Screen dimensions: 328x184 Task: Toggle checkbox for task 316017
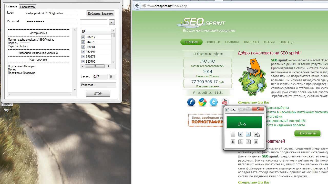click(x=83, y=37)
